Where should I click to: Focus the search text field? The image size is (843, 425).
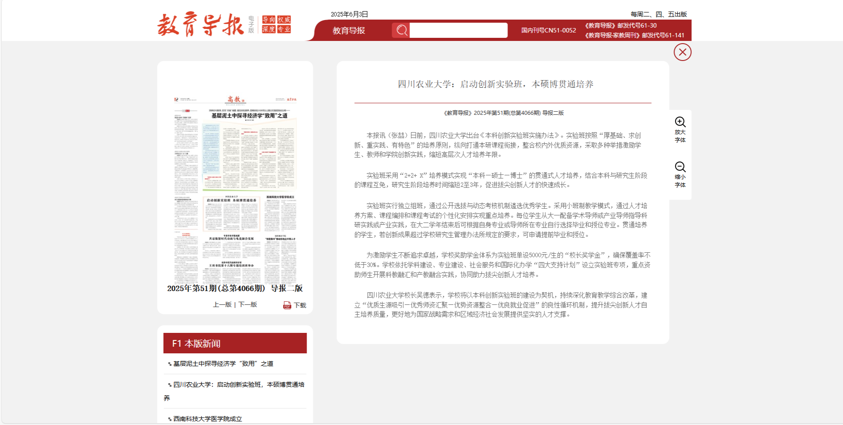pos(458,30)
